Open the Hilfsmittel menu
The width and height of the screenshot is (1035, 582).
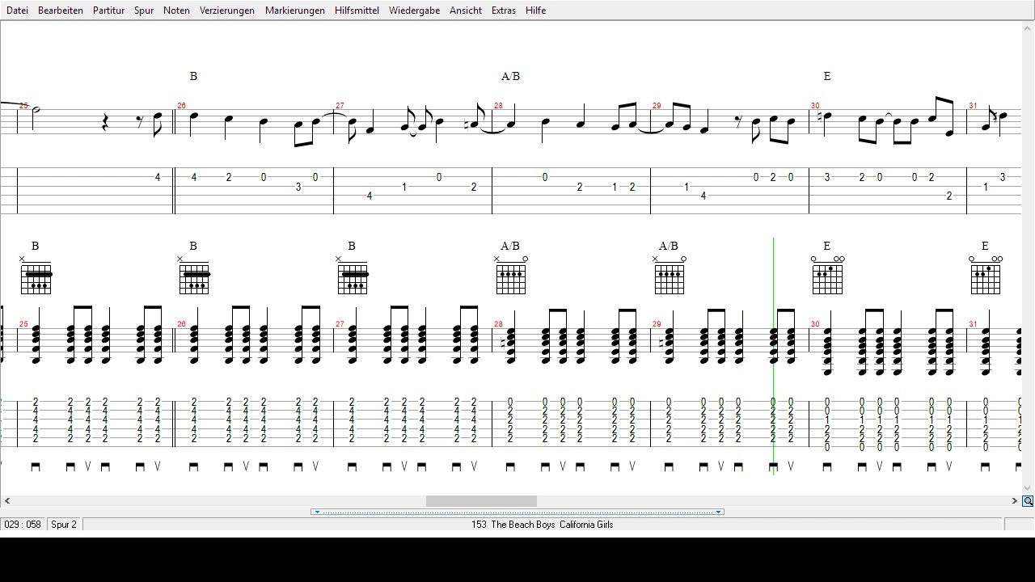(357, 11)
